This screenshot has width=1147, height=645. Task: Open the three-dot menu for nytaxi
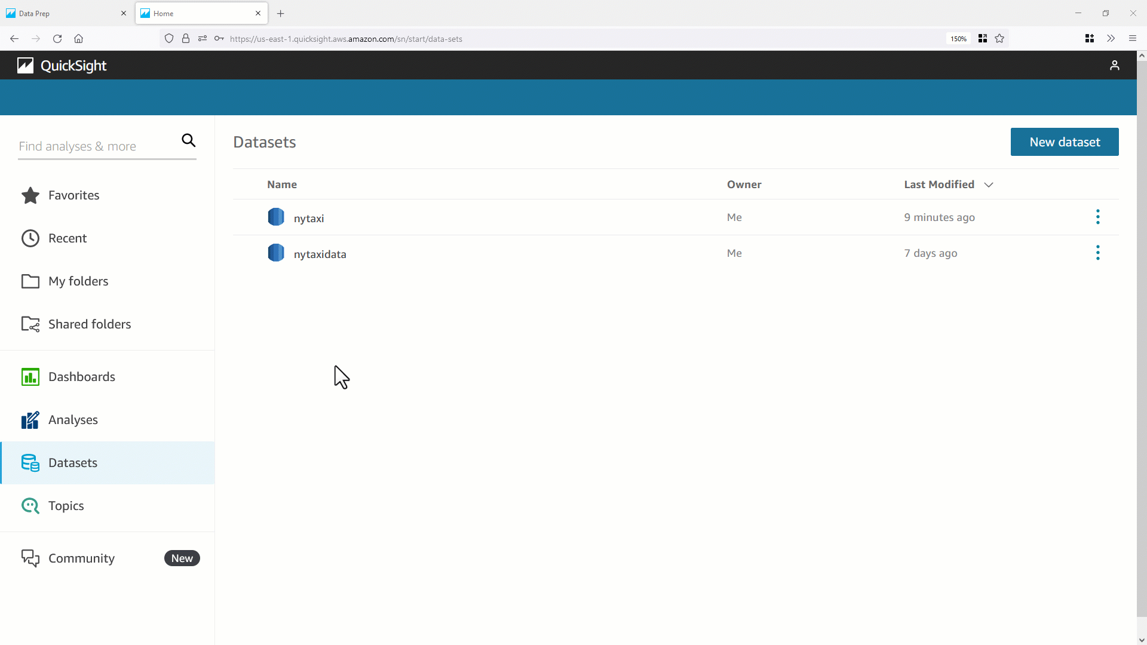pos(1098,217)
